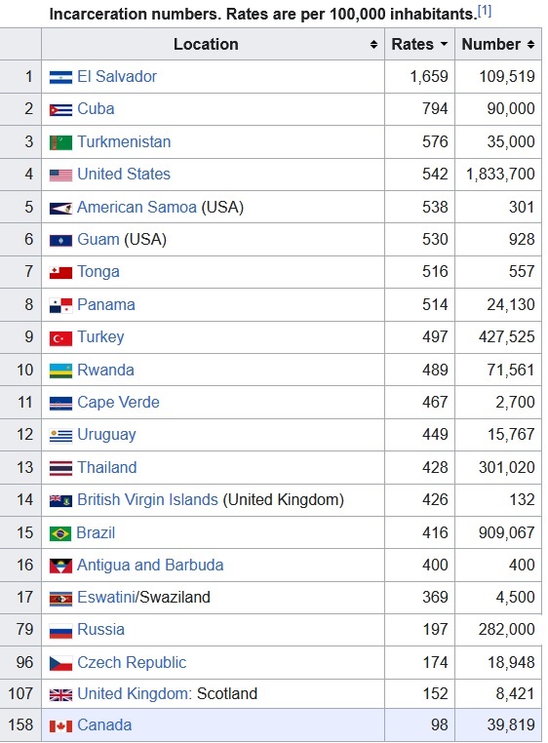The image size is (548, 743).
Task: Open the American Samoa link
Action: pyautogui.click(x=137, y=207)
